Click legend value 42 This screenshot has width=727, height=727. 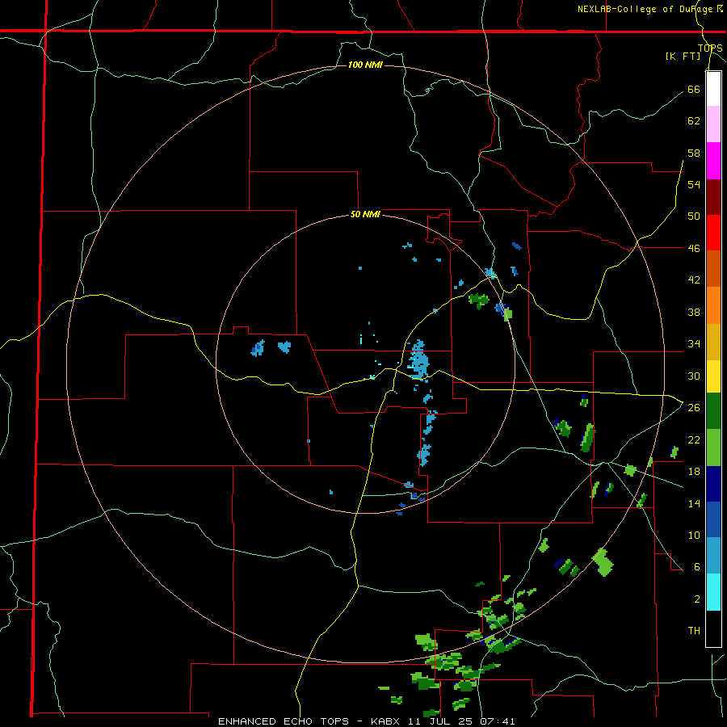click(x=694, y=280)
